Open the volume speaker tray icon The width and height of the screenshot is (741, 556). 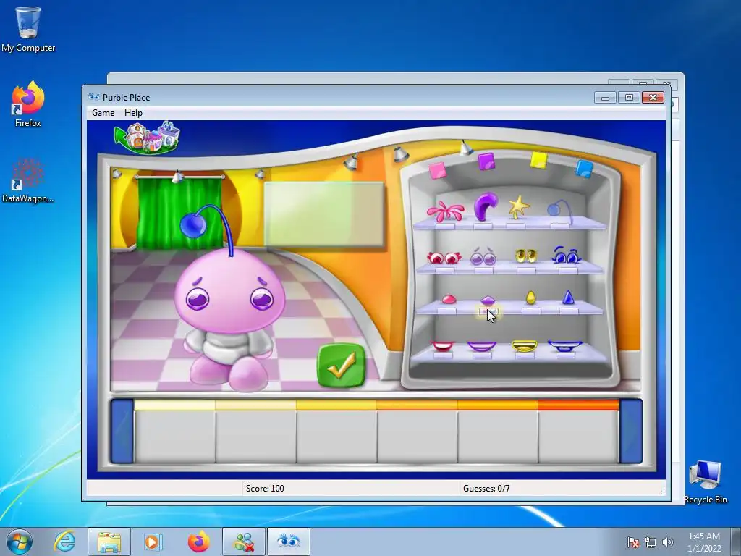point(668,542)
